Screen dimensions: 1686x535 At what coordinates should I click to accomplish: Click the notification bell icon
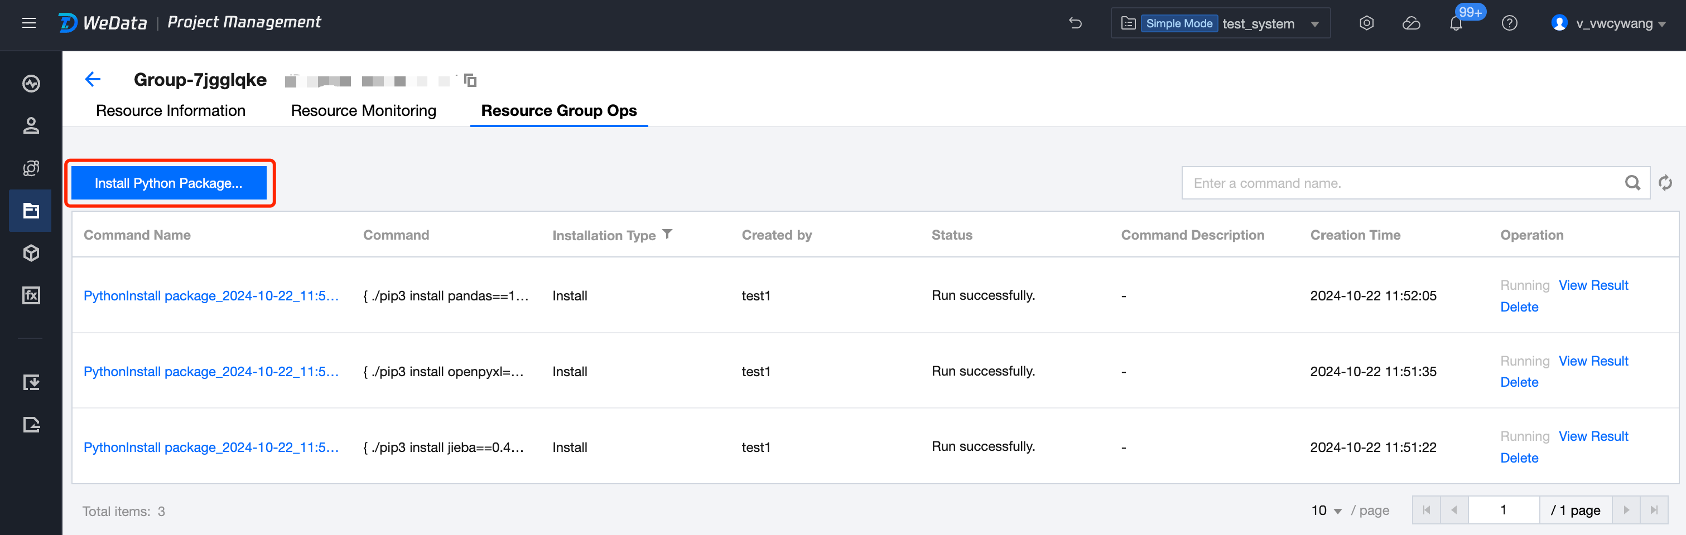(x=1456, y=24)
